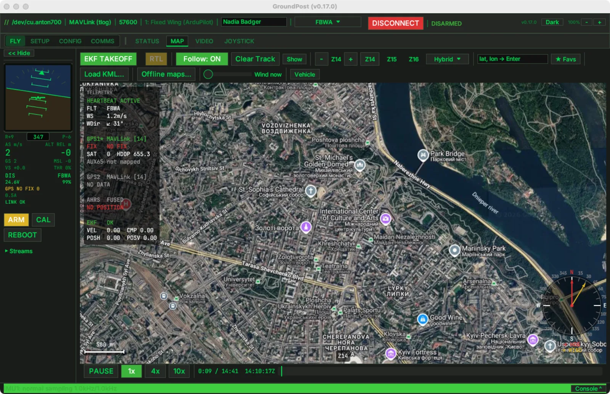Click the Clear Track button

click(255, 59)
